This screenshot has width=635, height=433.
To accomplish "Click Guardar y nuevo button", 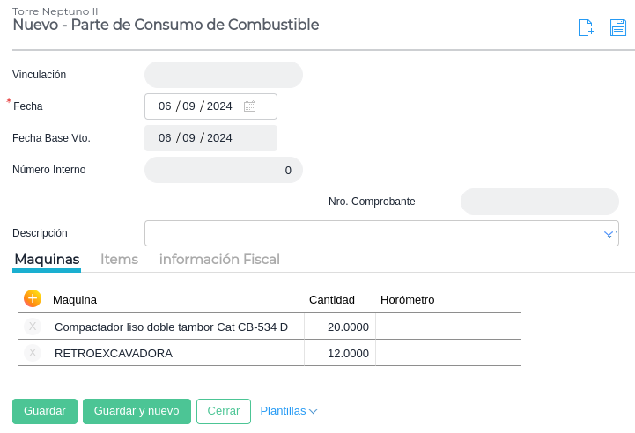I will pos(137,411).
